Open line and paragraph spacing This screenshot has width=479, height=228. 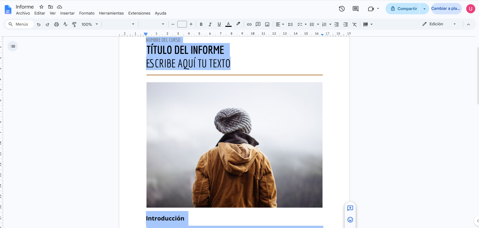point(290,24)
